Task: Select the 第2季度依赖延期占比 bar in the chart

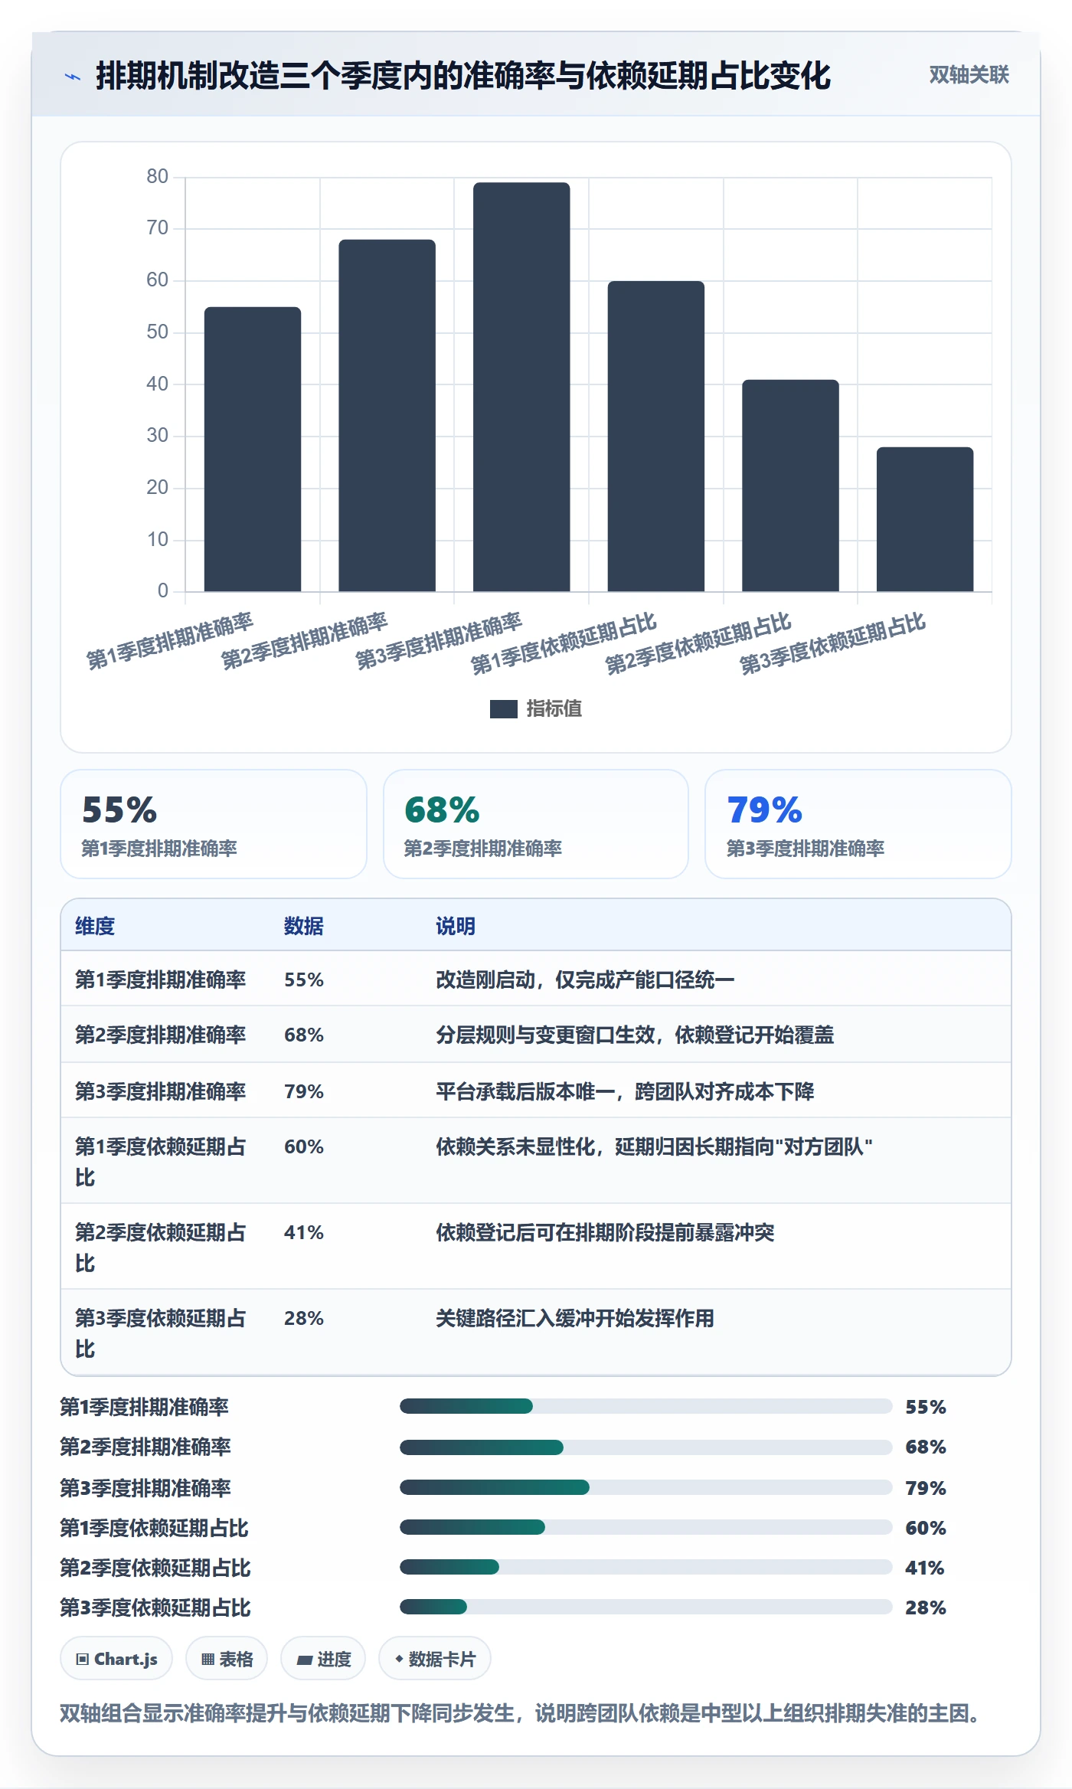Action: [x=790, y=486]
